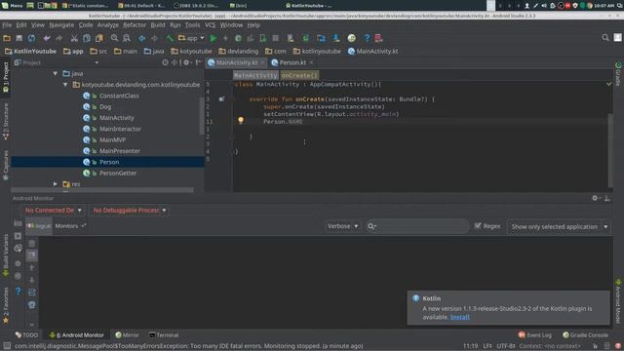The width and height of the screenshot is (624, 351).
Task: Click the Stop square toolbar icon
Action: [x=275, y=38]
